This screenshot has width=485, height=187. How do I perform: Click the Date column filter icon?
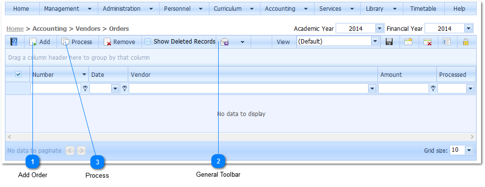tap(124, 89)
